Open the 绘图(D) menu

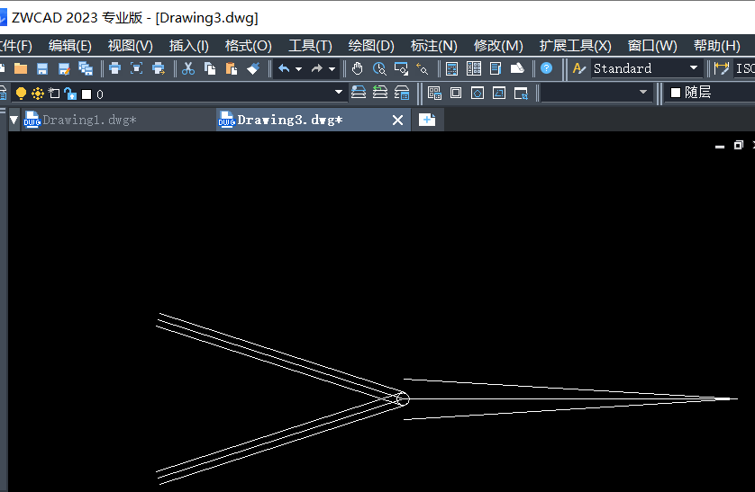coord(371,46)
